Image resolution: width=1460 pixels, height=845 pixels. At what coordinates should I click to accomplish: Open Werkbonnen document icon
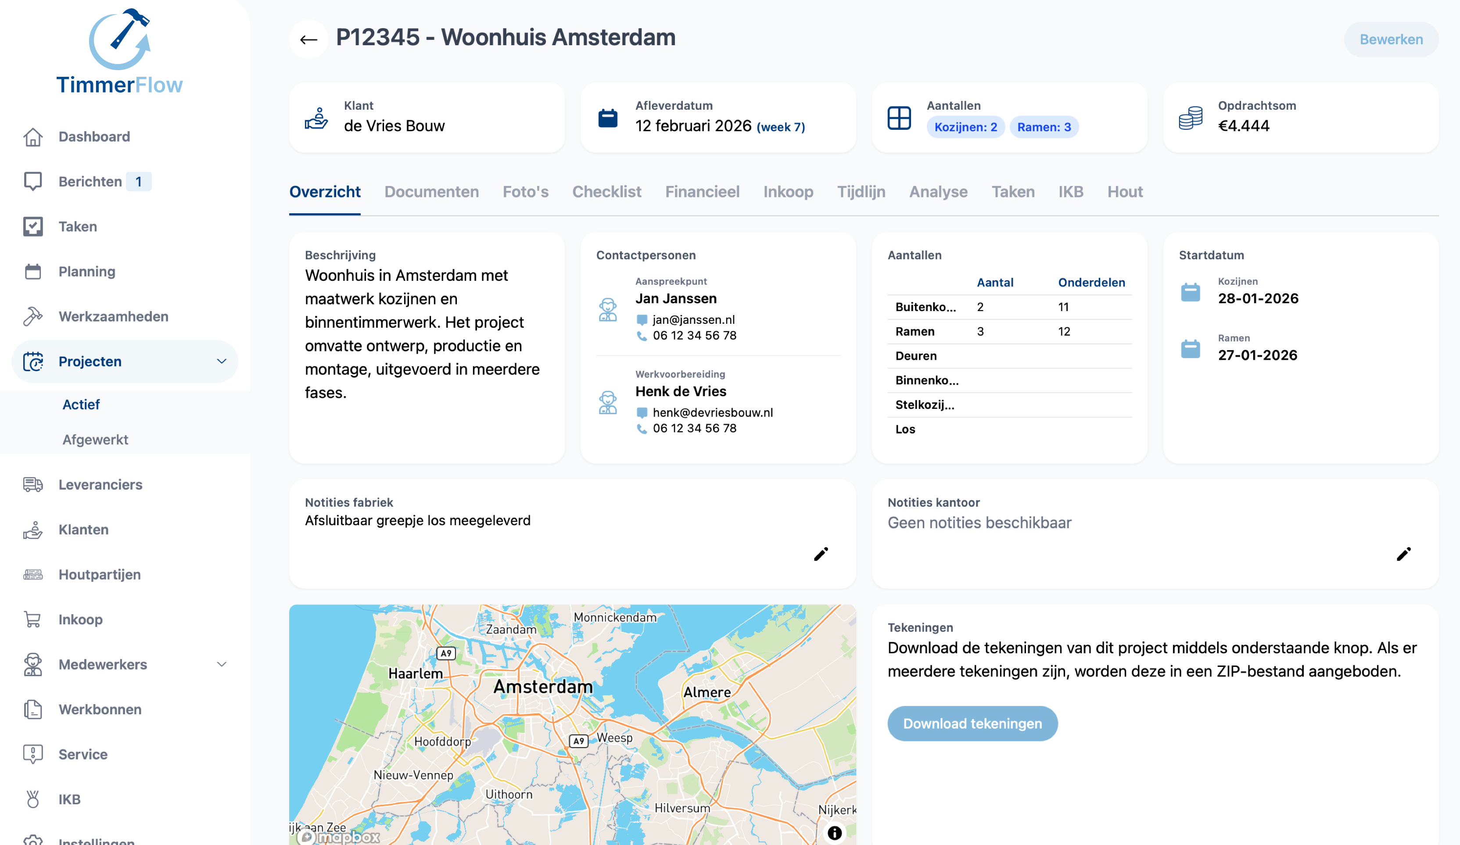(33, 709)
